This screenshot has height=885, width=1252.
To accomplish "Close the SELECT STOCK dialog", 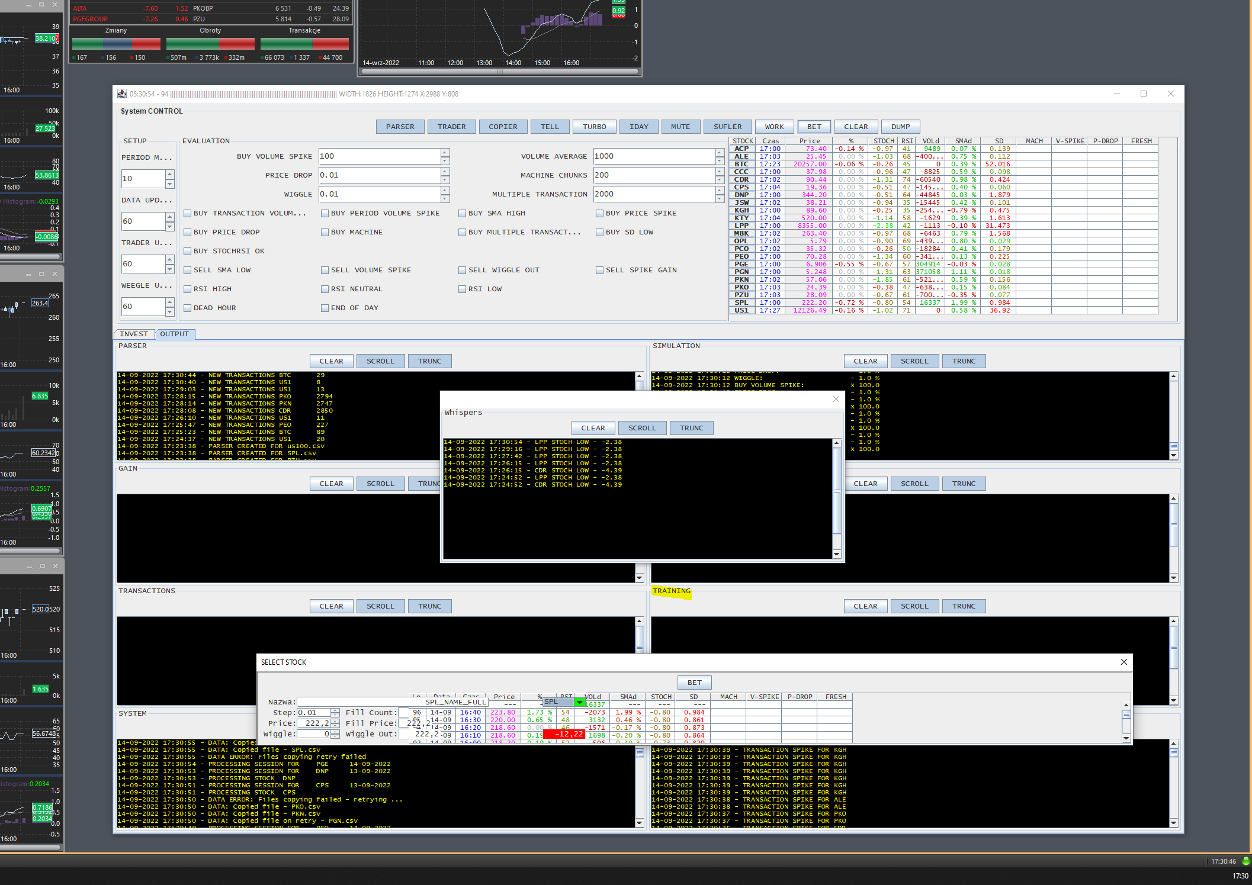I will click(x=1124, y=662).
